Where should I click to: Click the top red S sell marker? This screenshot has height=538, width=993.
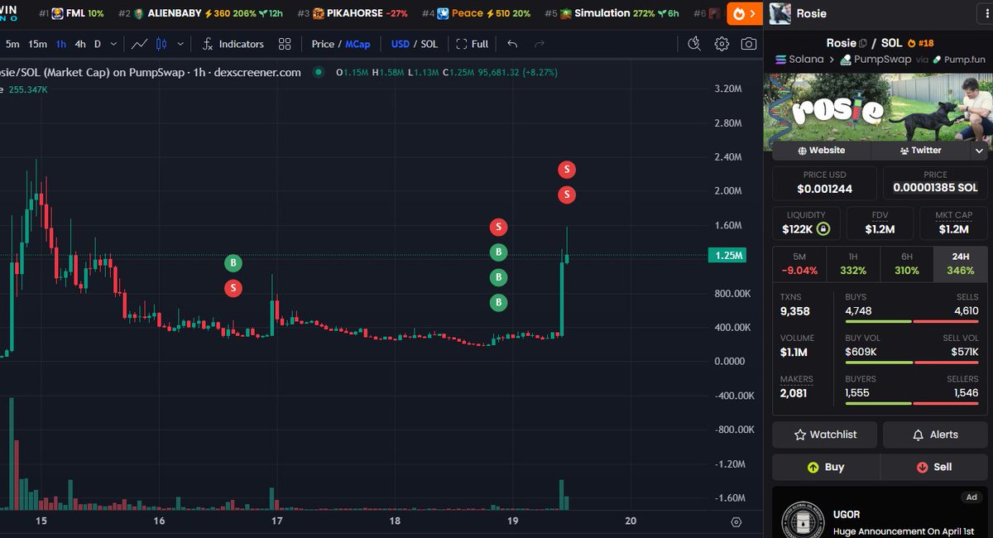[566, 170]
